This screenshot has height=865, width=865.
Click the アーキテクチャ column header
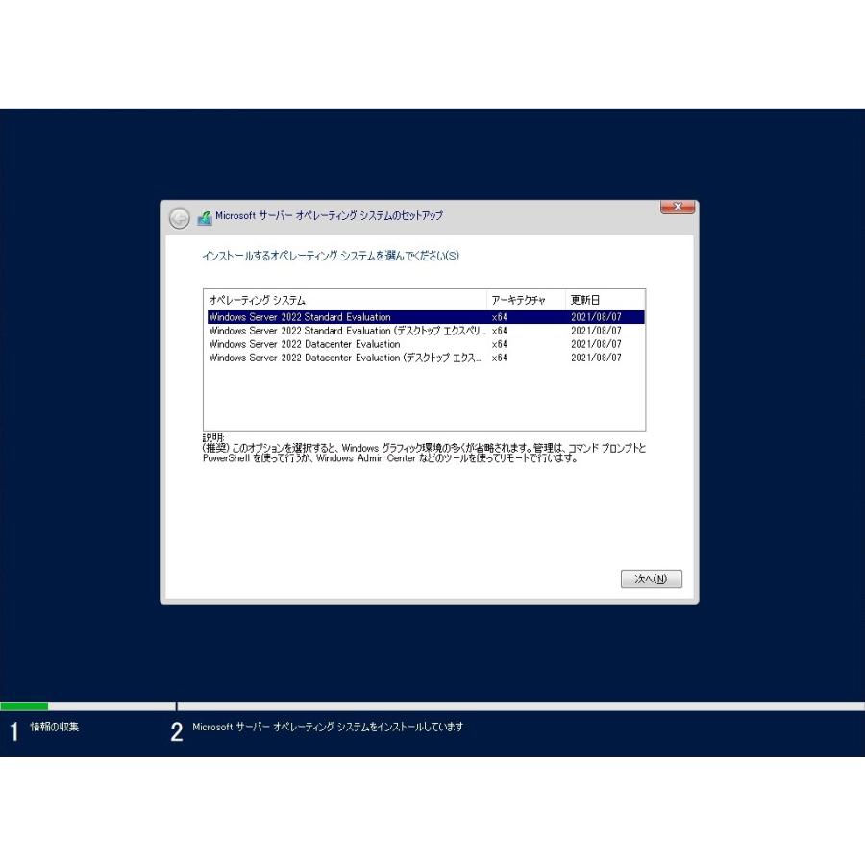click(527, 300)
